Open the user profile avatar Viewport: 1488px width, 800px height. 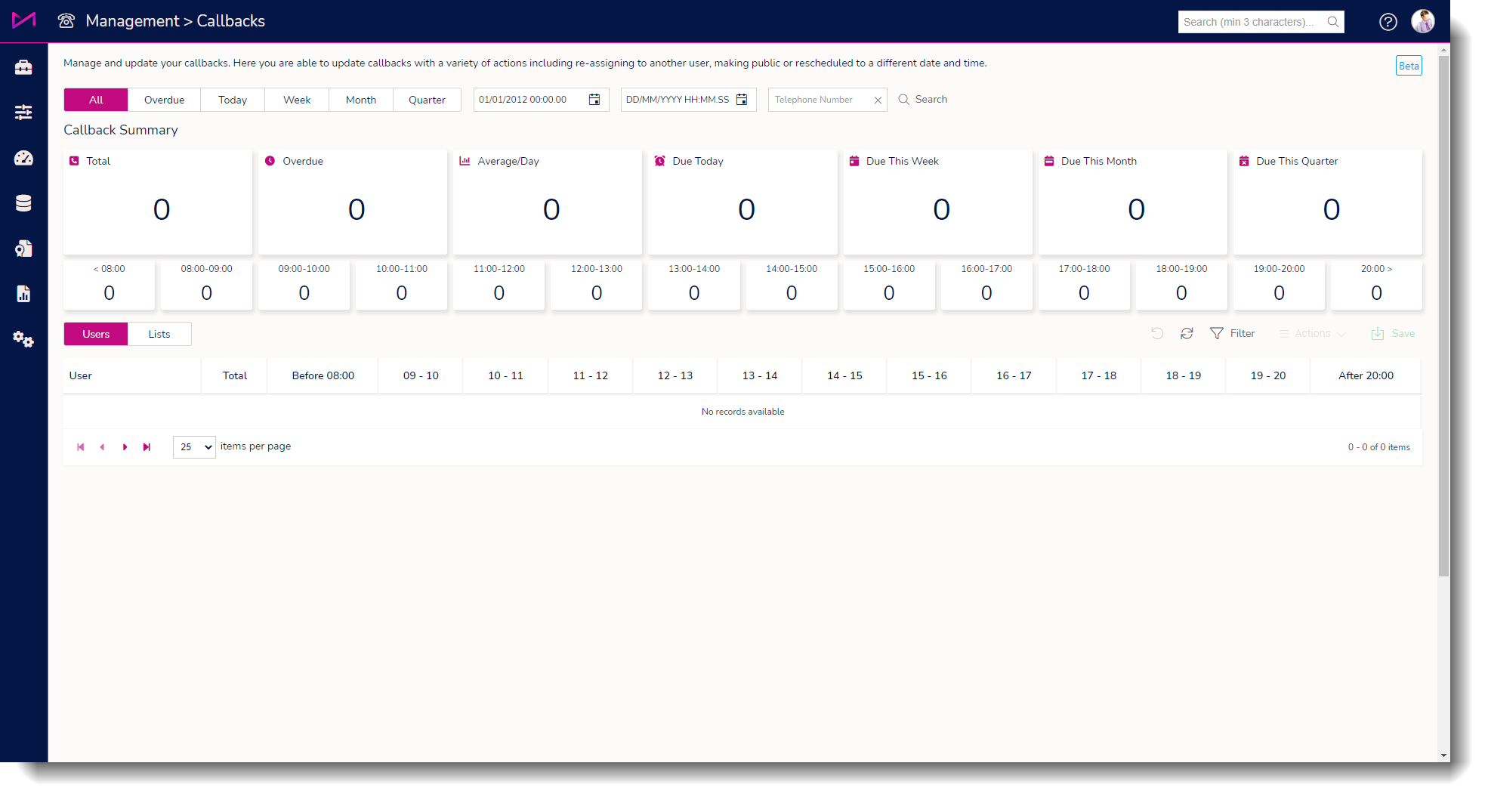[x=1423, y=21]
